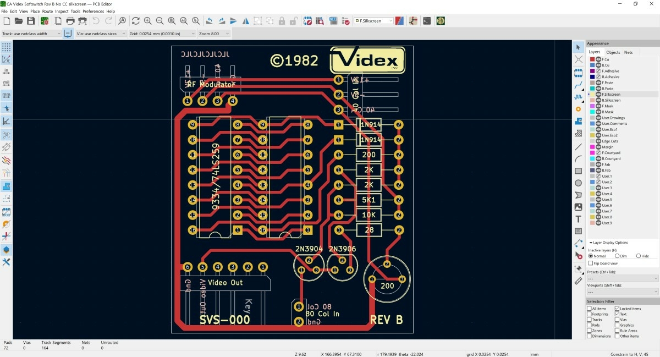Enable the All items selection filter

click(590, 309)
